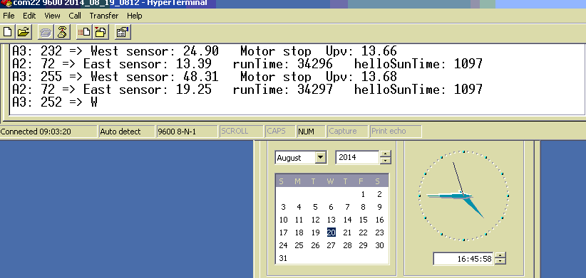The image size is (586, 278).
Task: Click the Properties toolbar icon
Action: (x=123, y=33)
